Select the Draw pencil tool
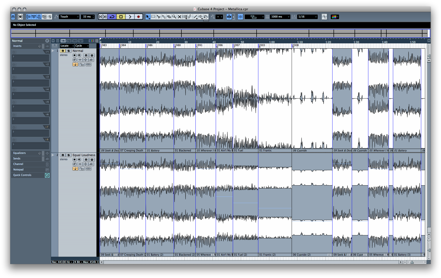This screenshot has width=441, height=278. click(x=190, y=17)
